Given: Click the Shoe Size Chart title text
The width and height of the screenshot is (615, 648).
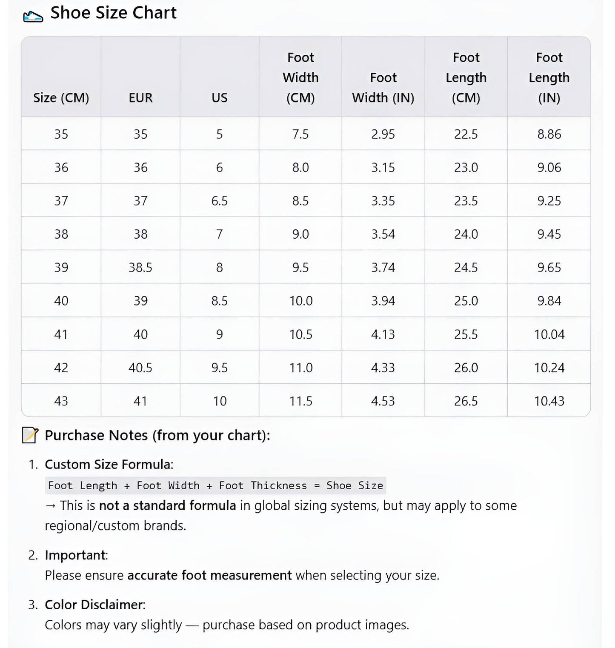Looking at the screenshot, I should [113, 13].
